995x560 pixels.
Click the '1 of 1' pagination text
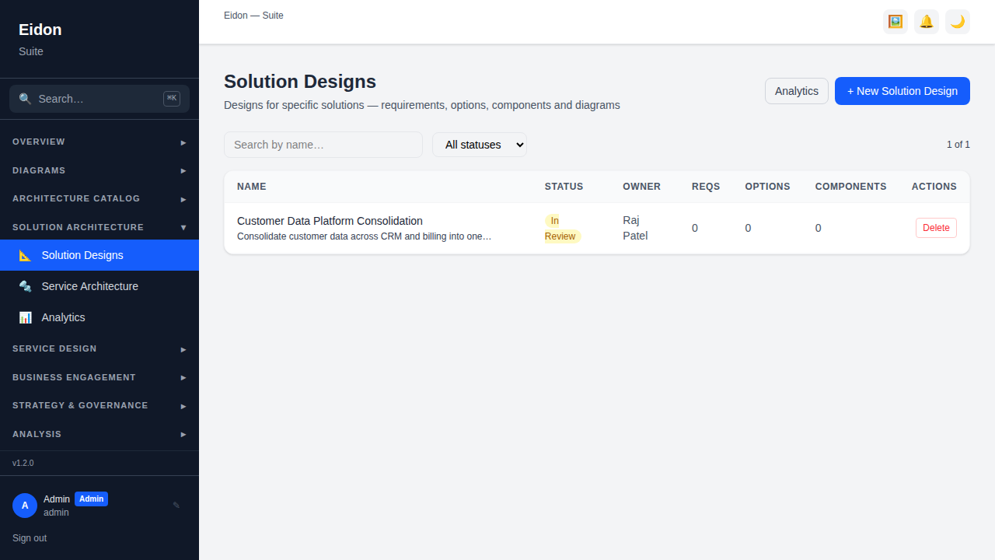pos(958,145)
